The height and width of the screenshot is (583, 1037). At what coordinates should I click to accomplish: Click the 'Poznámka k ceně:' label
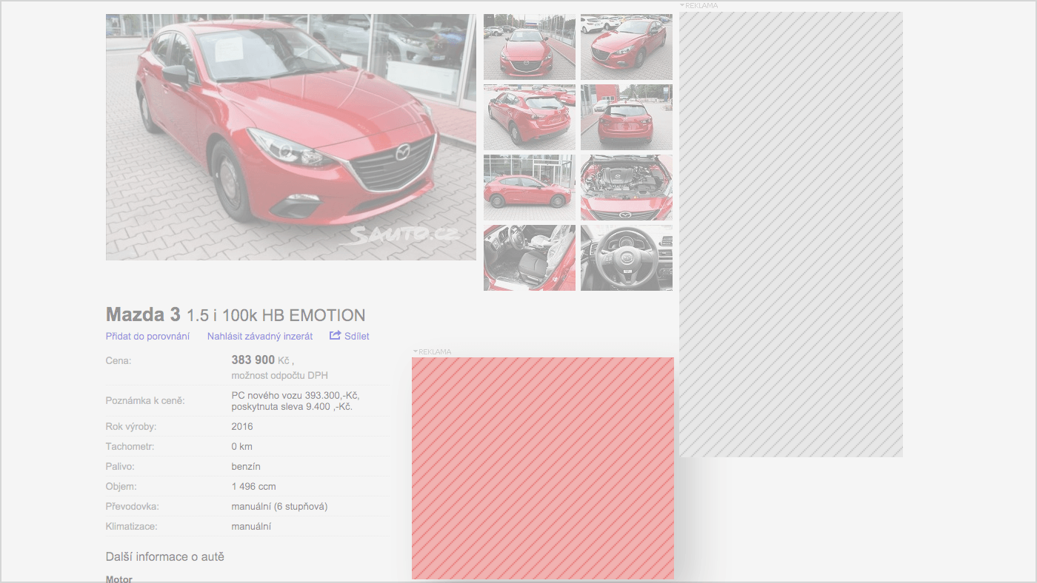point(145,401)
